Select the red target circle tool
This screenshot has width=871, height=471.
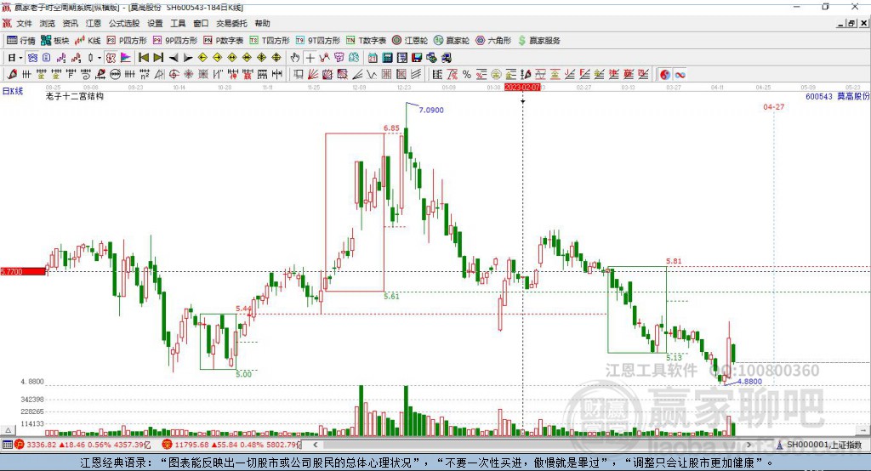(174, 75)
